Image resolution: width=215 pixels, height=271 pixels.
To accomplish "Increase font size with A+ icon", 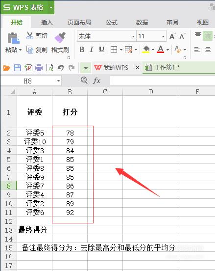I will pos(172,36).
